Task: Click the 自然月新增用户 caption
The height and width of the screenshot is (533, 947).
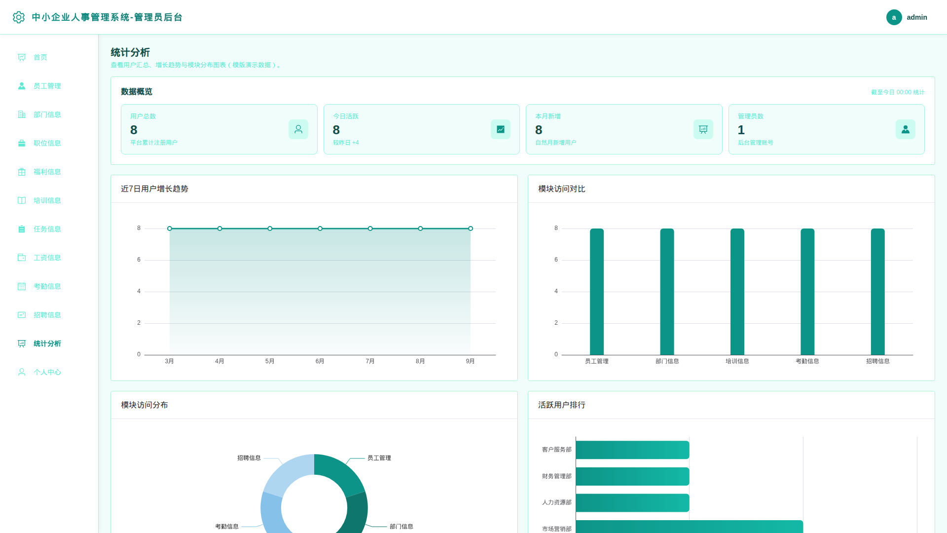Action: pos(556,143)
